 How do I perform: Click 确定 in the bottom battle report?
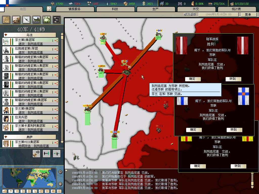click(198, 166)
